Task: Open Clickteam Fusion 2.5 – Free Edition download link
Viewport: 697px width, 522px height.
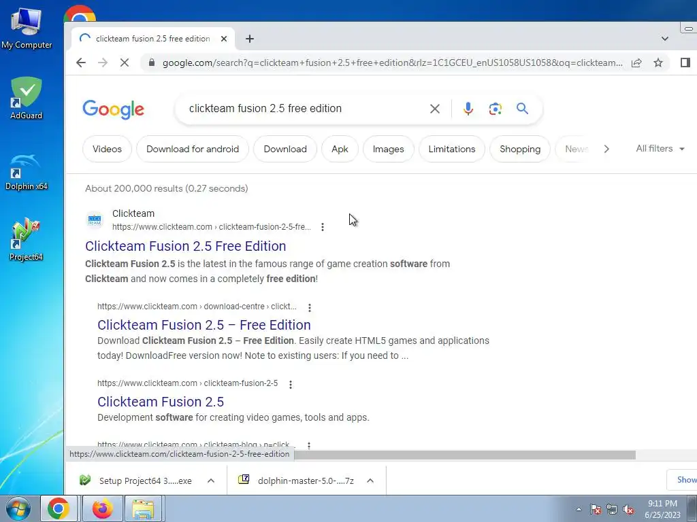Action: 204,325
